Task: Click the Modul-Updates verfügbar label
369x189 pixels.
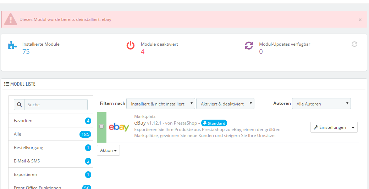Action: pos(285,44)
